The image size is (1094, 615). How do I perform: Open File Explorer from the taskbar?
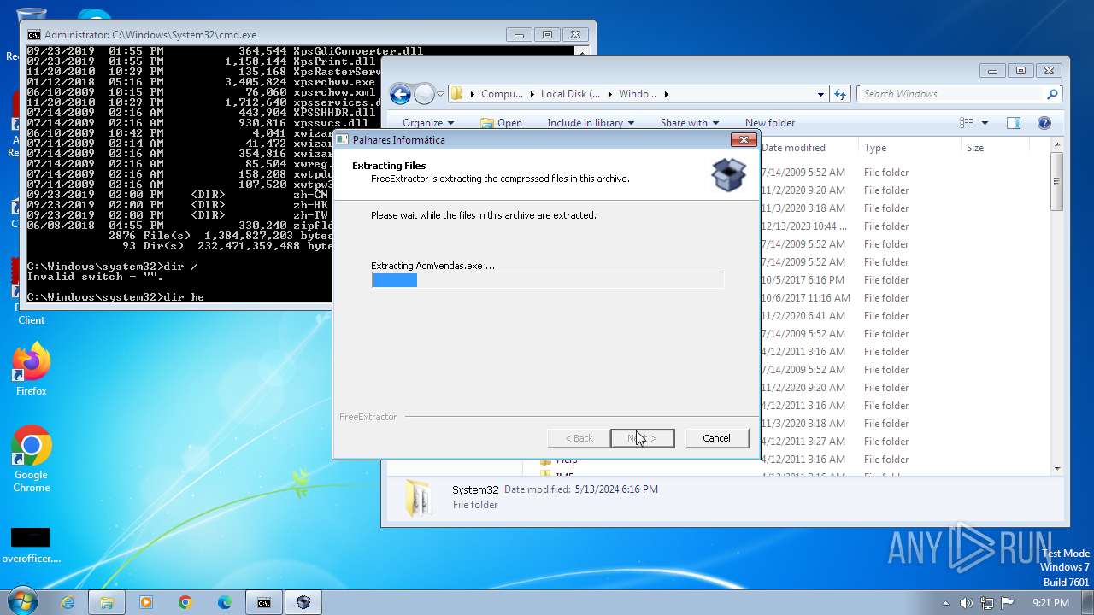(x=107, y=602)
